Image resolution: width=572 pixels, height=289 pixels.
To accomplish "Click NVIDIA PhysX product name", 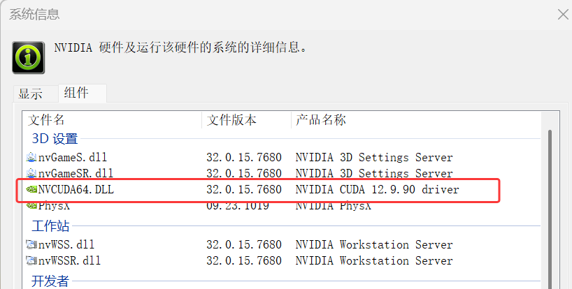I will (334, 206).
